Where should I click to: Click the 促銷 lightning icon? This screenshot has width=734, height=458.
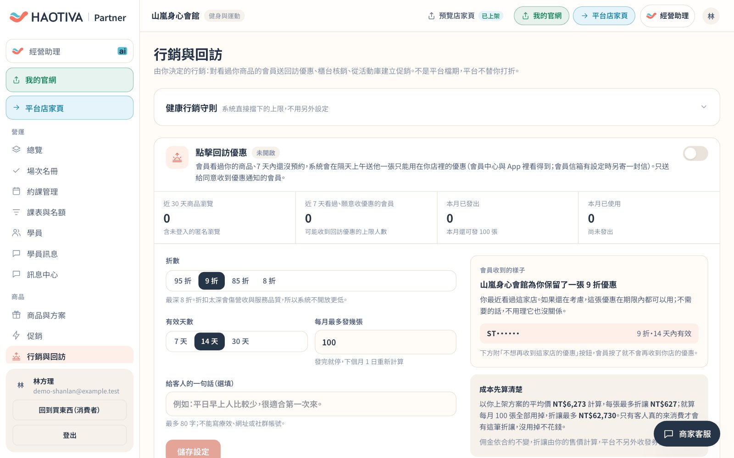click(17, 336)
